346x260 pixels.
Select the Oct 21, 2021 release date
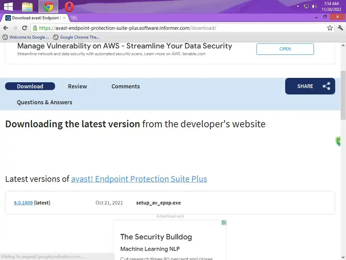[x=109, y=203]
